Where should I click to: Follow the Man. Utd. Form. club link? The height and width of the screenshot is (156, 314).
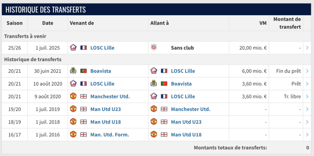click(x=110, y=134)
